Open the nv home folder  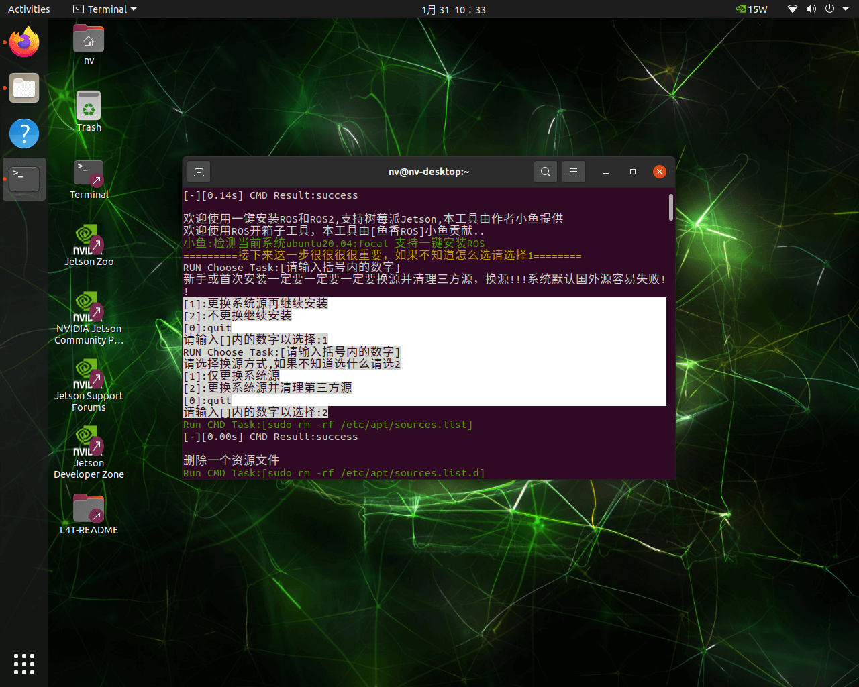point(89,42)
